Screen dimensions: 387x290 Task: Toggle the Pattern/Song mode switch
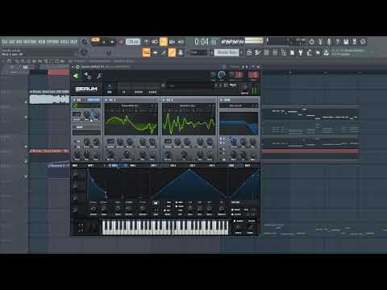[x=95, y=41]
